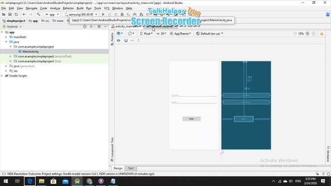331x186 pixels.
Task: Open Windows Start menu
Action: pyautogui.click(x=6, y=181)
